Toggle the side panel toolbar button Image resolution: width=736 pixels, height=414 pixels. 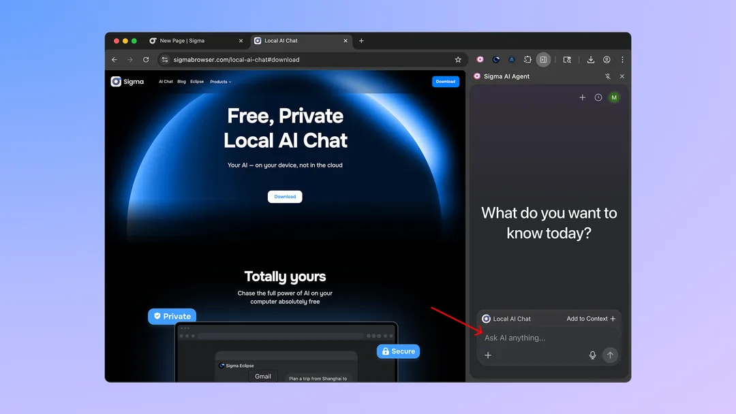544,59
